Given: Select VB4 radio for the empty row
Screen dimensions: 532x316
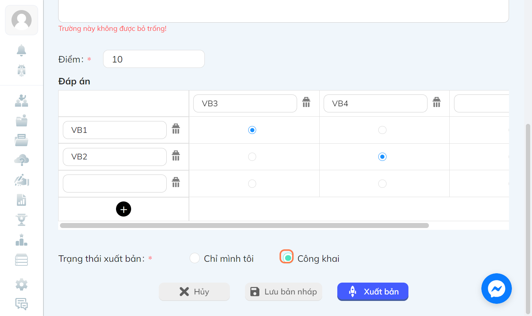Looking at the screenshot, I should (382, 183).
